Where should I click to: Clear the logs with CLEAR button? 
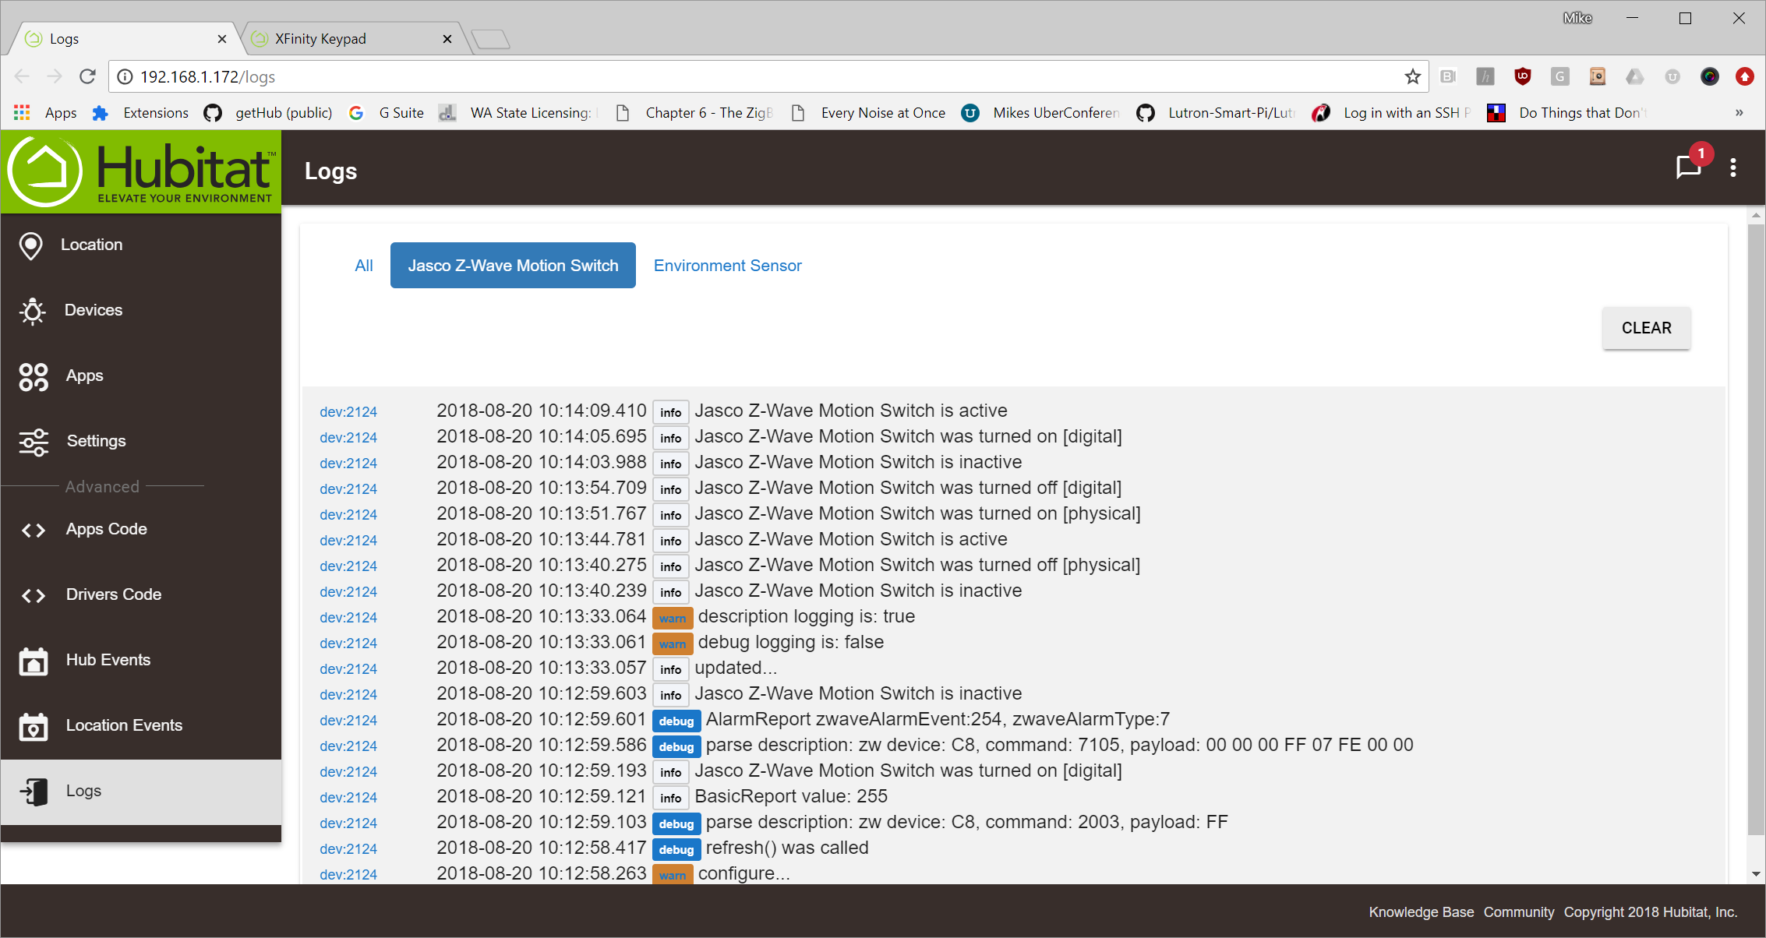[1646, 328]
